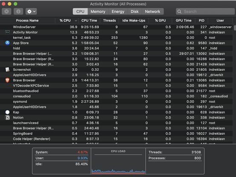Click the App Store process name
This screenshot has width=236, height=177.
[x=21, y=43]
